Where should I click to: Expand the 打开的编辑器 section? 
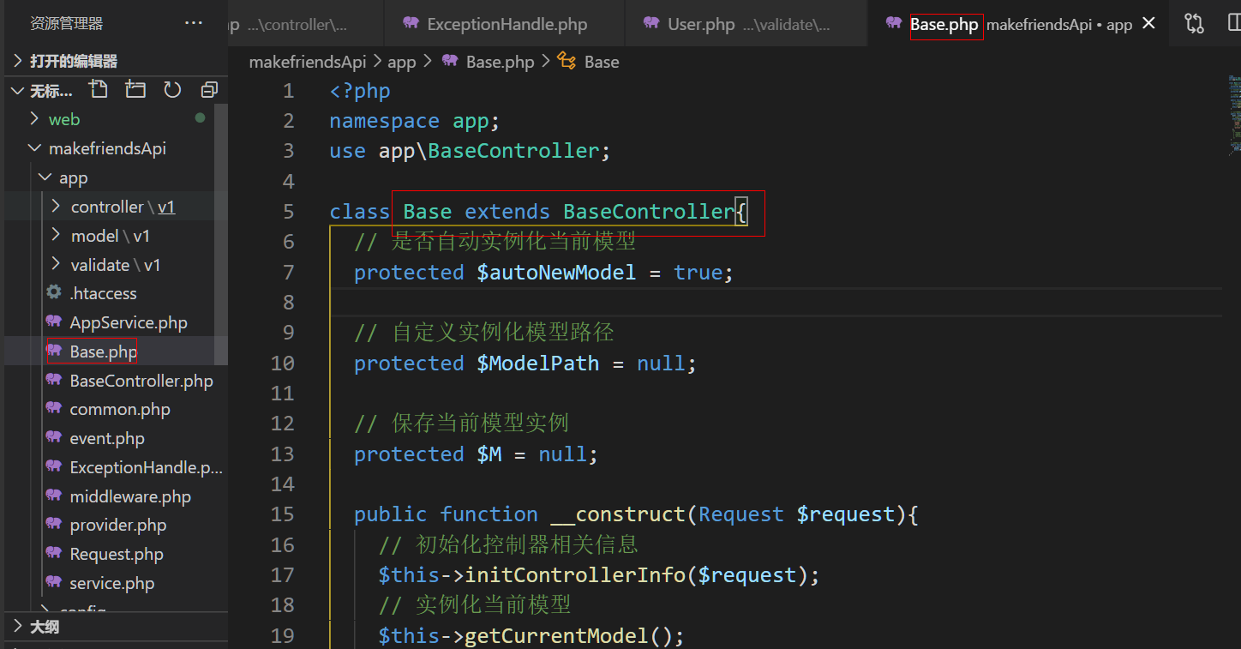point(74,61)
